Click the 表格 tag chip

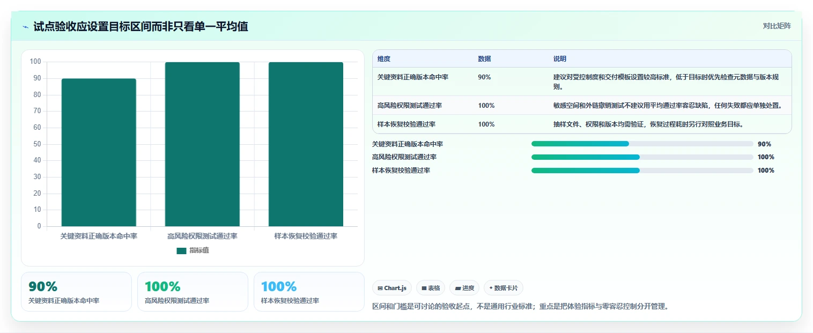tap(430, 288)
